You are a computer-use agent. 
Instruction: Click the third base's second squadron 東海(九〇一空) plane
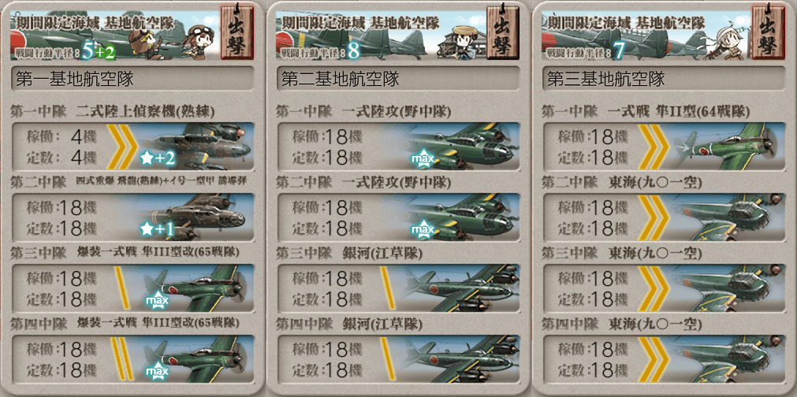(x=727, y=217)
